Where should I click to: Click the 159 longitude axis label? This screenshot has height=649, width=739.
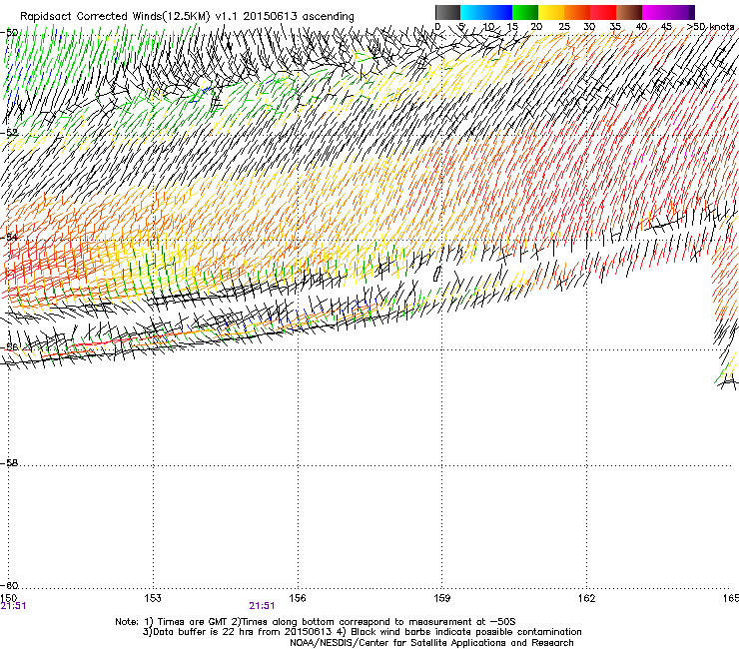[x=442, y=598]
